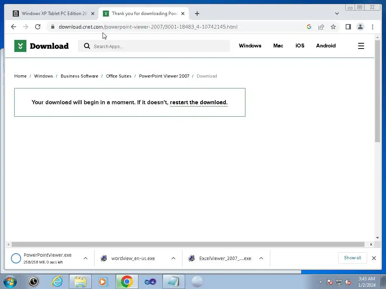
Task: Click Chrome icon in taskbar
Action: 127,281
